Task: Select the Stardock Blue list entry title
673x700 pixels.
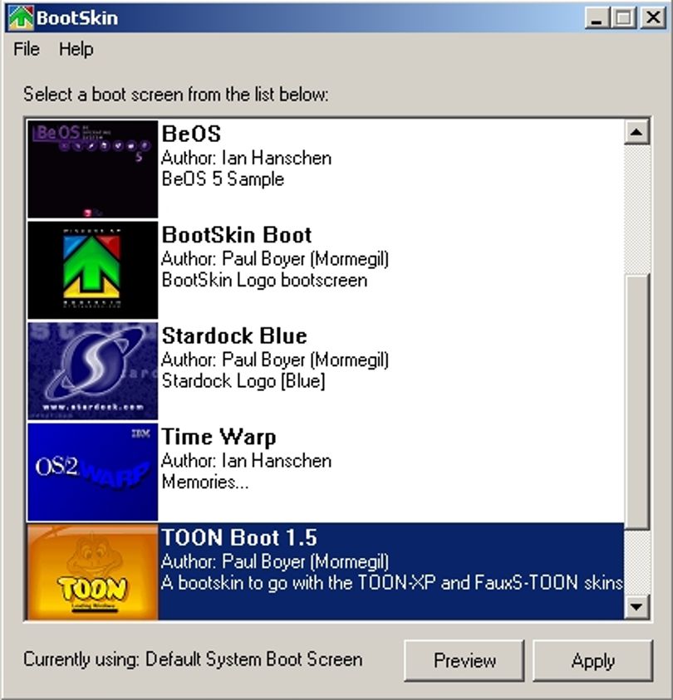Action: coord(234,335)
